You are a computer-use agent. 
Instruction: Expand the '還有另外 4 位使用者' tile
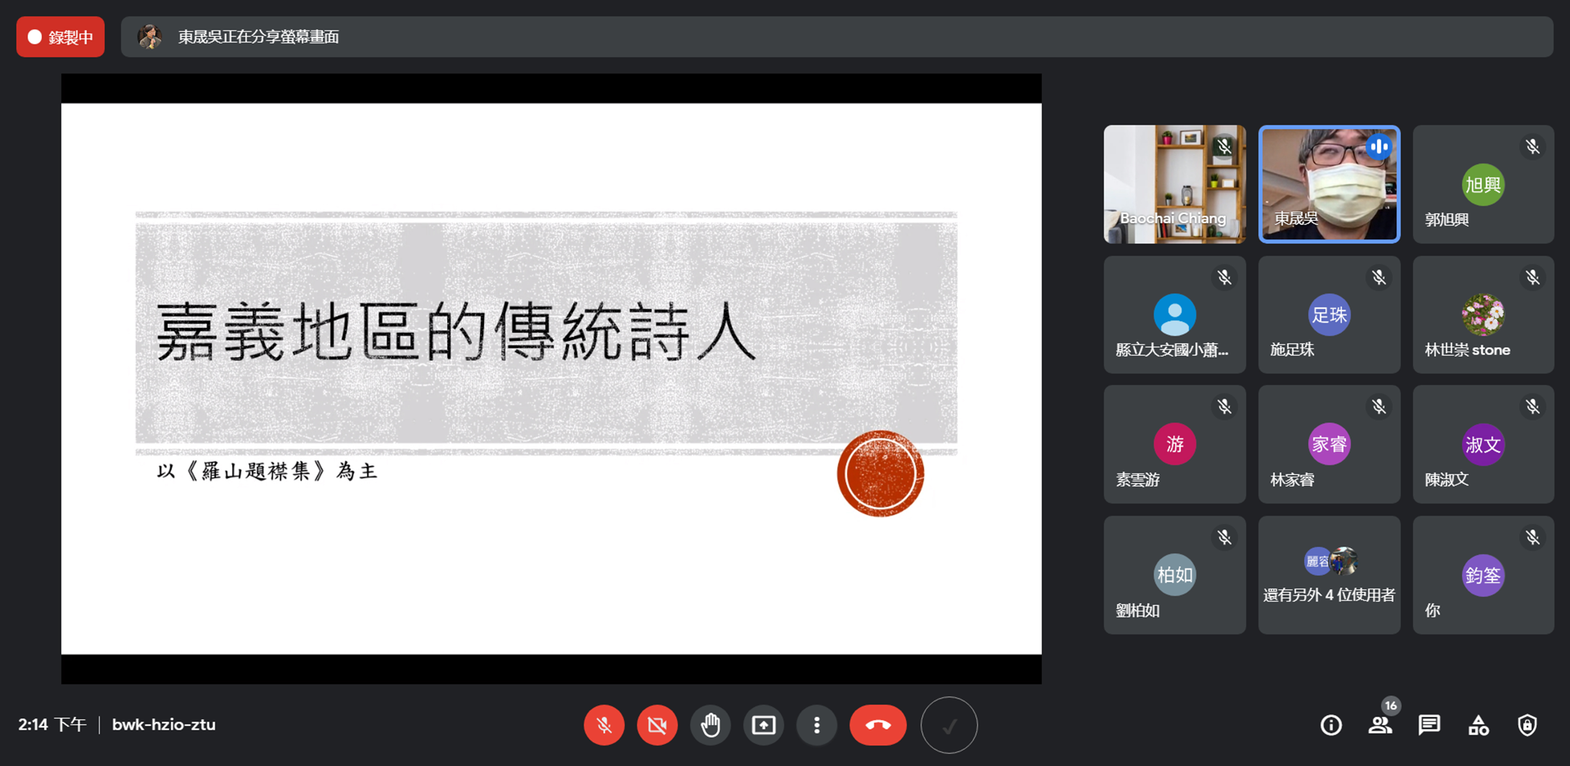click(1329, 575)
